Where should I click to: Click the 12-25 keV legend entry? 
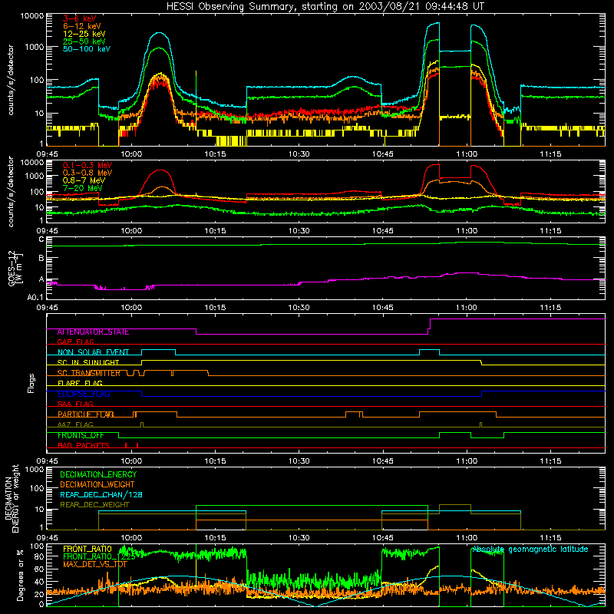pos(84,34)
